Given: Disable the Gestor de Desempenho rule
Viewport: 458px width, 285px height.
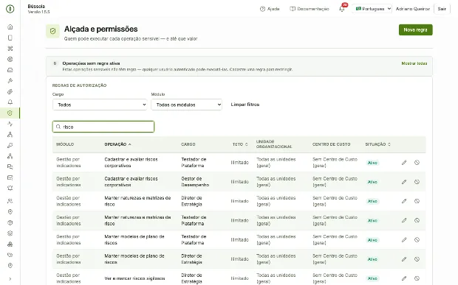Looking at the screenshot, I should click(x=417, y=182).
